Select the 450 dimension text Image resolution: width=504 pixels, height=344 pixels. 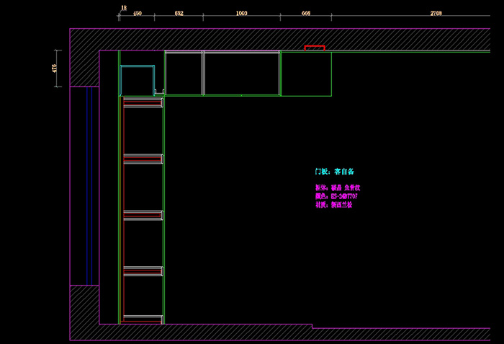click(138, 14)
